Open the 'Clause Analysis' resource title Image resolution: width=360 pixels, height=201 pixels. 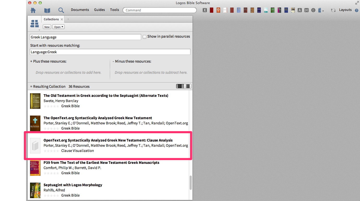pos(108,140)
